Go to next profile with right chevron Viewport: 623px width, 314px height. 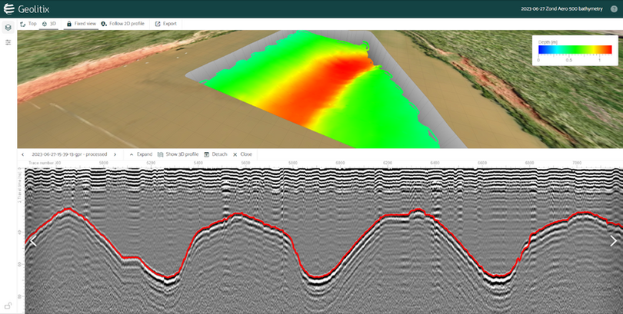pos(115,154)
